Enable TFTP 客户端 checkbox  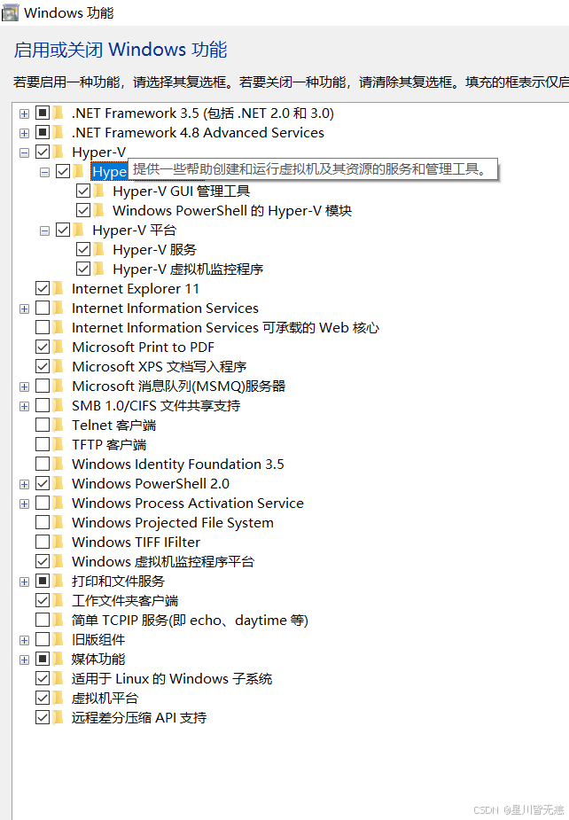tap(43, 444)
